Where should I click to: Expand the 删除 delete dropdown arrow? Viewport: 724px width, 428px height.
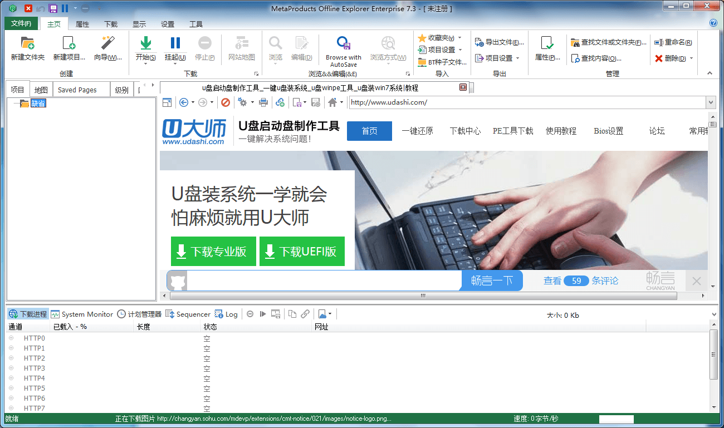coord(691,58)
